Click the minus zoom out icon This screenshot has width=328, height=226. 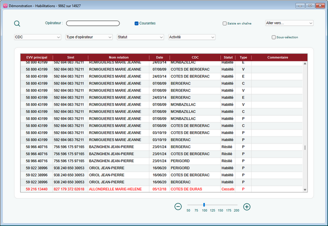tap(178, 206)
